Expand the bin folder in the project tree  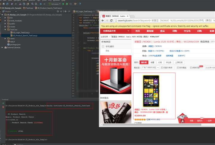point(5,18)
